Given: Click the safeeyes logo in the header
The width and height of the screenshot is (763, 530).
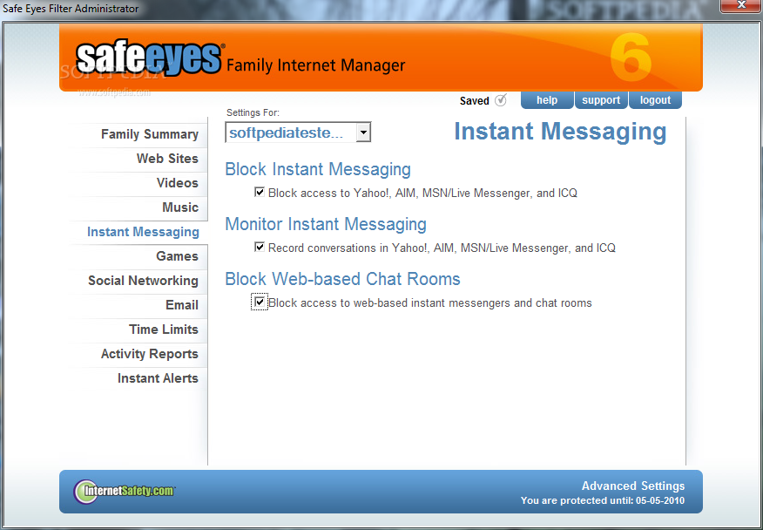Looking at the screenshot, I should tap(150, 58).
